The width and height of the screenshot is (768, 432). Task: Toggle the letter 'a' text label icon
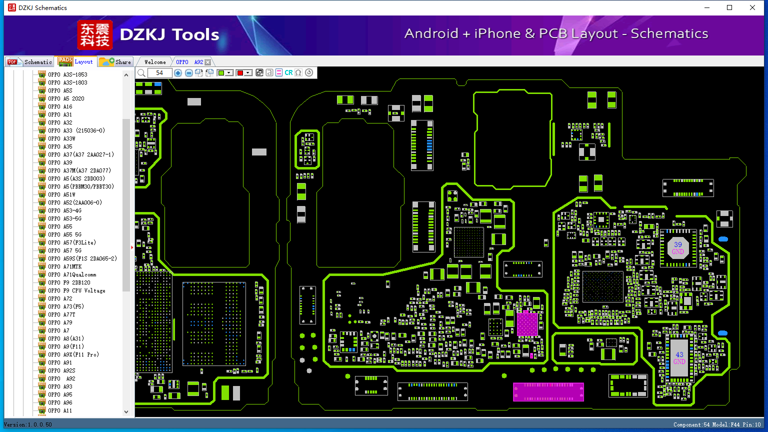[x=269, y=73]
